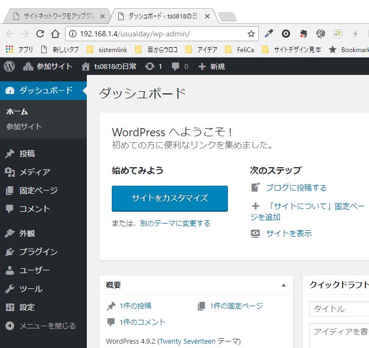Click the grey circular swirl extension icon
Viewport: 369px width, 348px height.
coord(321,34)
